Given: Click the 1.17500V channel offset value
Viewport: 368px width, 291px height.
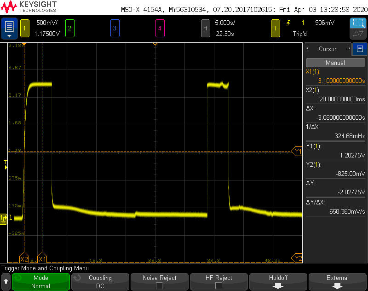Looking at the screenshot, I should tap(47, 34).
